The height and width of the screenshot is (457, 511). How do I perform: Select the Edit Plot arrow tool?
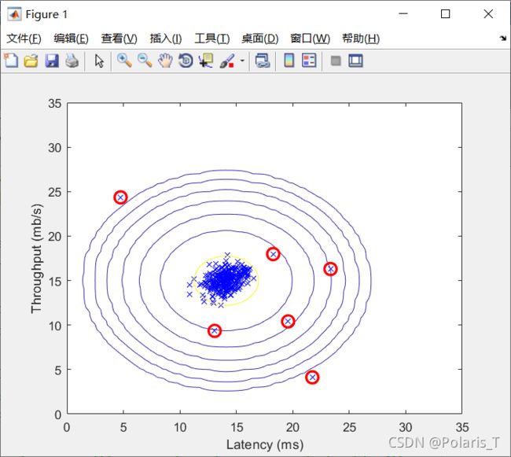99,61
